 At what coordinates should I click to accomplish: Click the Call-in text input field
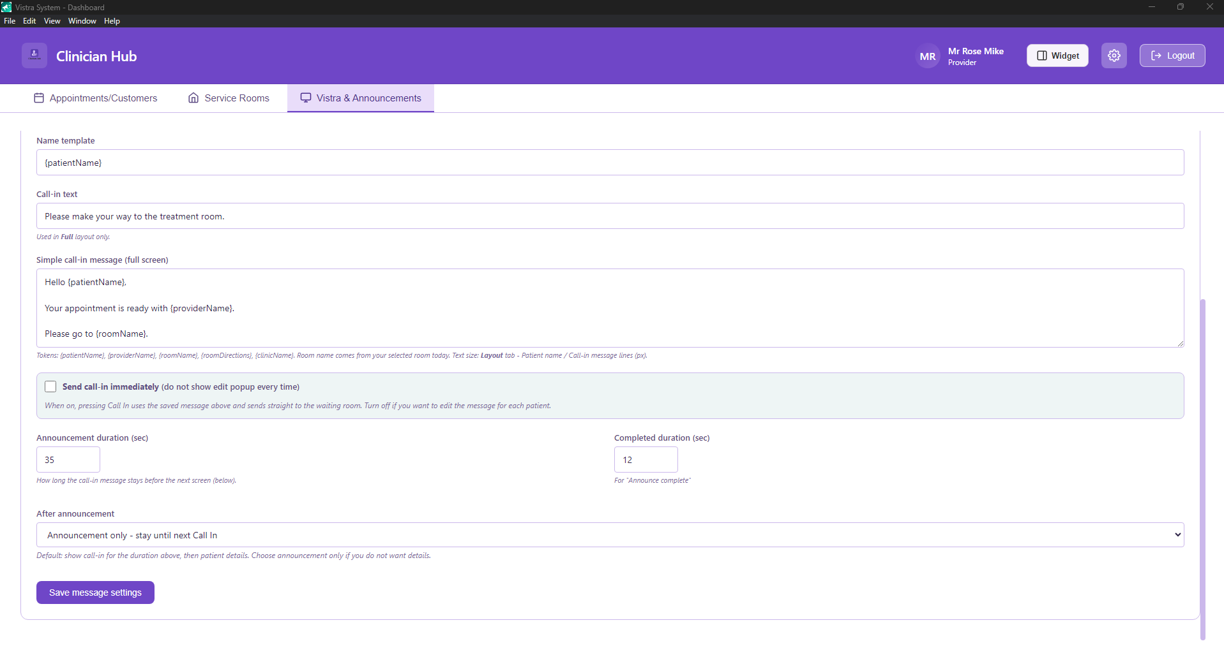tap(610, 216)
